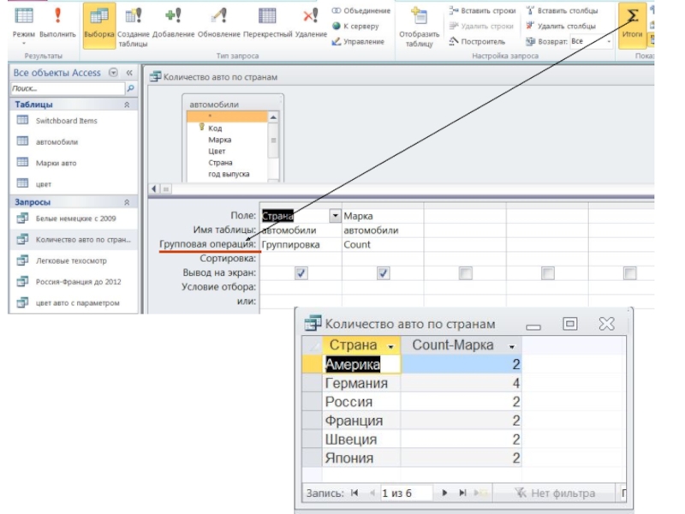685x514 pixels.
Task: Click the Count group operation cell
Action: coord(383,245)
